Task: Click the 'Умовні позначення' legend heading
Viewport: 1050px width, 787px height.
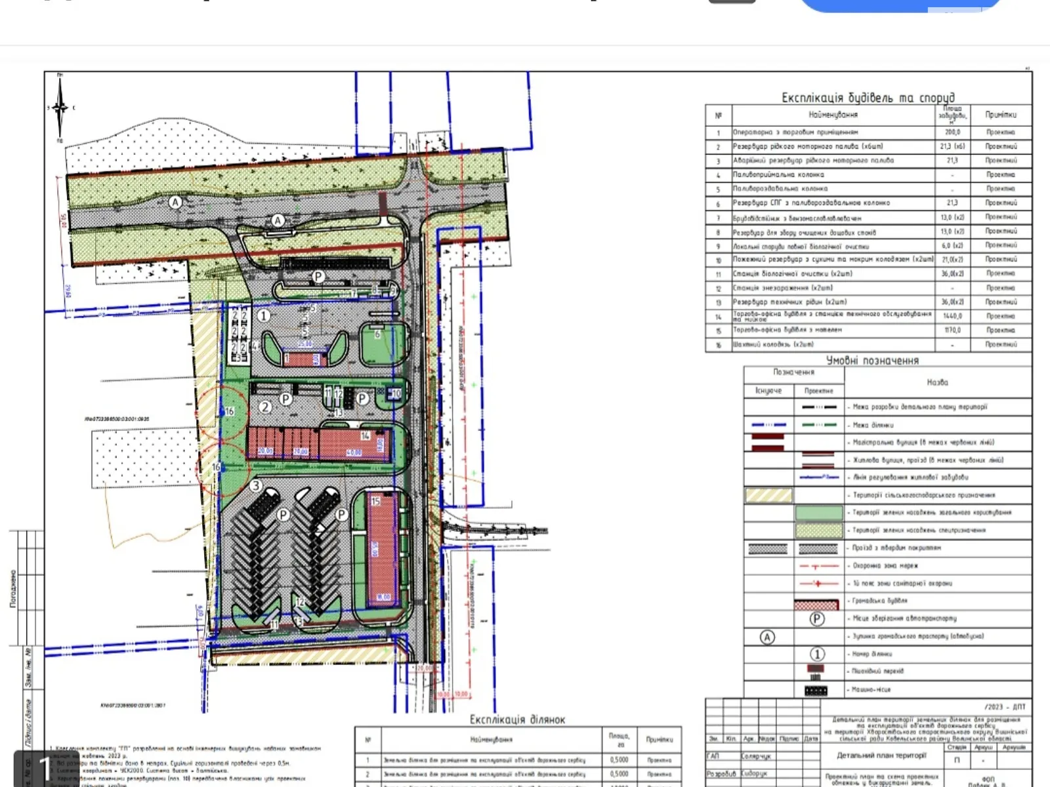Action: coord(872,360)
